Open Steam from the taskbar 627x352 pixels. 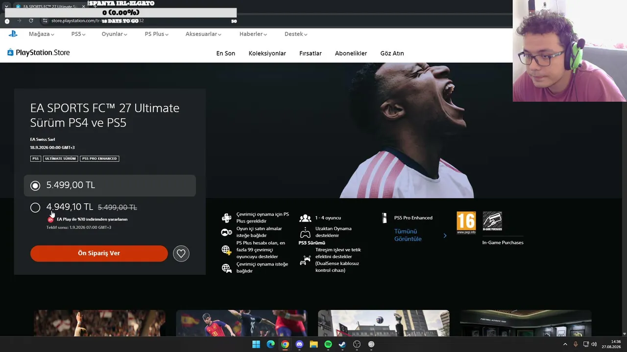coord(342,344)
